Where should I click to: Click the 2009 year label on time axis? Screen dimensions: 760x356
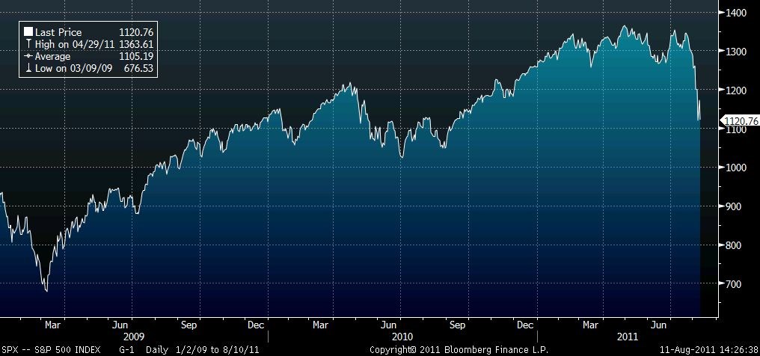134,337
